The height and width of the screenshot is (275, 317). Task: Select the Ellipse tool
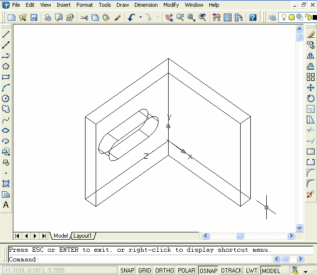click(6, 130)
